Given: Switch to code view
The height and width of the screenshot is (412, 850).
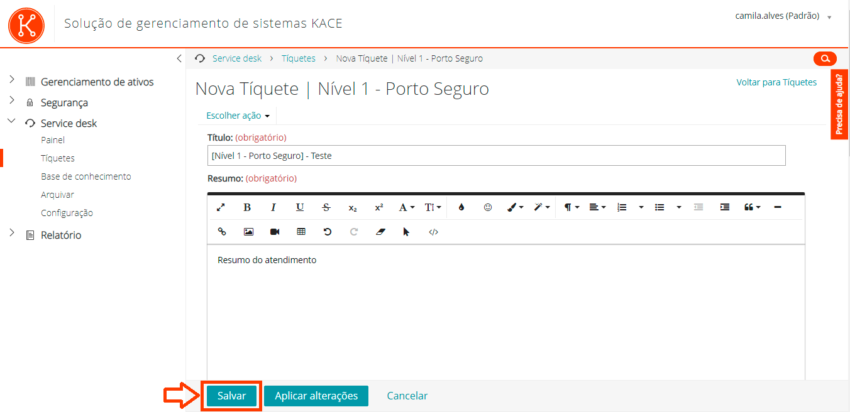Looking at the screenshot, I should pyautogui.click(x=433, y=232).
